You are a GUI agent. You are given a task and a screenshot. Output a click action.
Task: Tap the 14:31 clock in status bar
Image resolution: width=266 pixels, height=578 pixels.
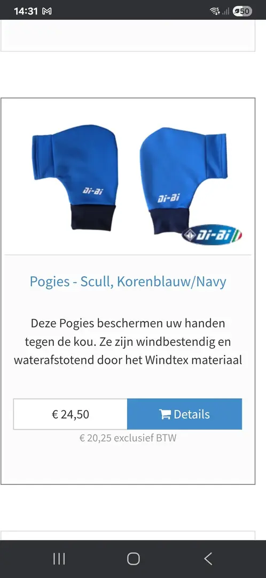click(26, 11)
